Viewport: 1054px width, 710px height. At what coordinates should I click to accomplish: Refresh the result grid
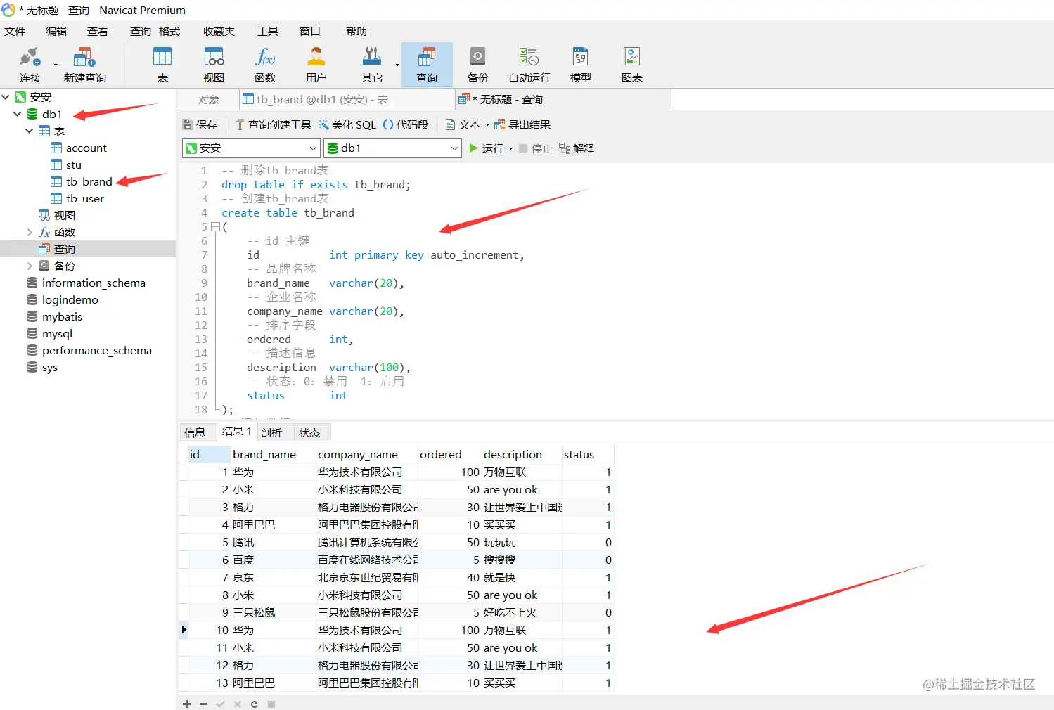point(254,704)
